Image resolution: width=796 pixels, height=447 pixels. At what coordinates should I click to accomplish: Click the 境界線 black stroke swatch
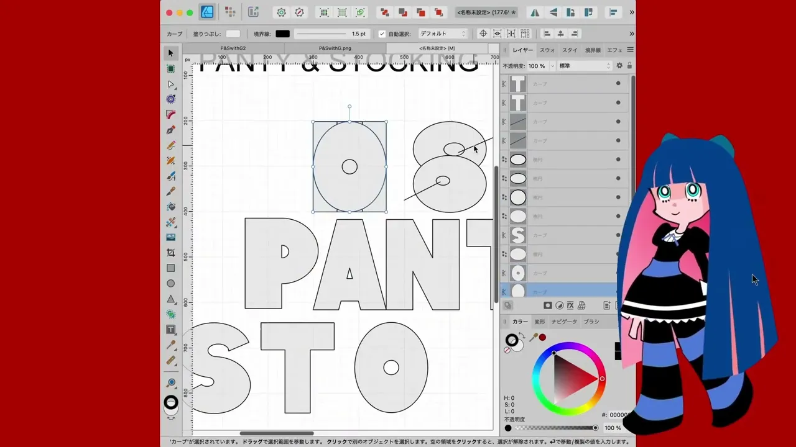click(283, 34)
